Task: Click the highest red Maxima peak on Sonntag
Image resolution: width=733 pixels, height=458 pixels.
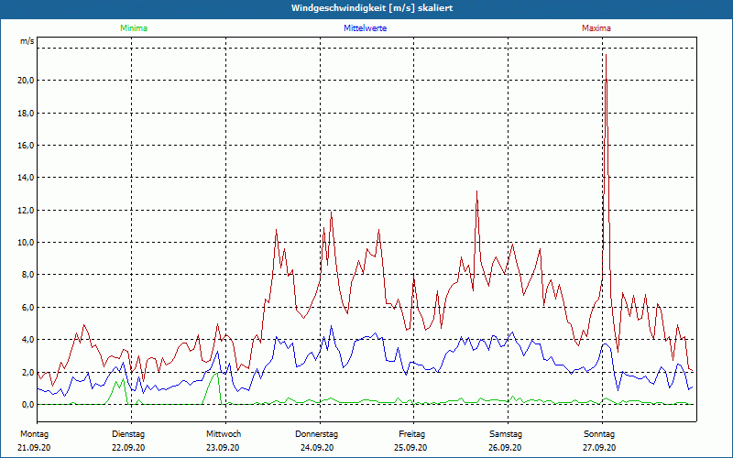Action: click(x=606, y=55)
